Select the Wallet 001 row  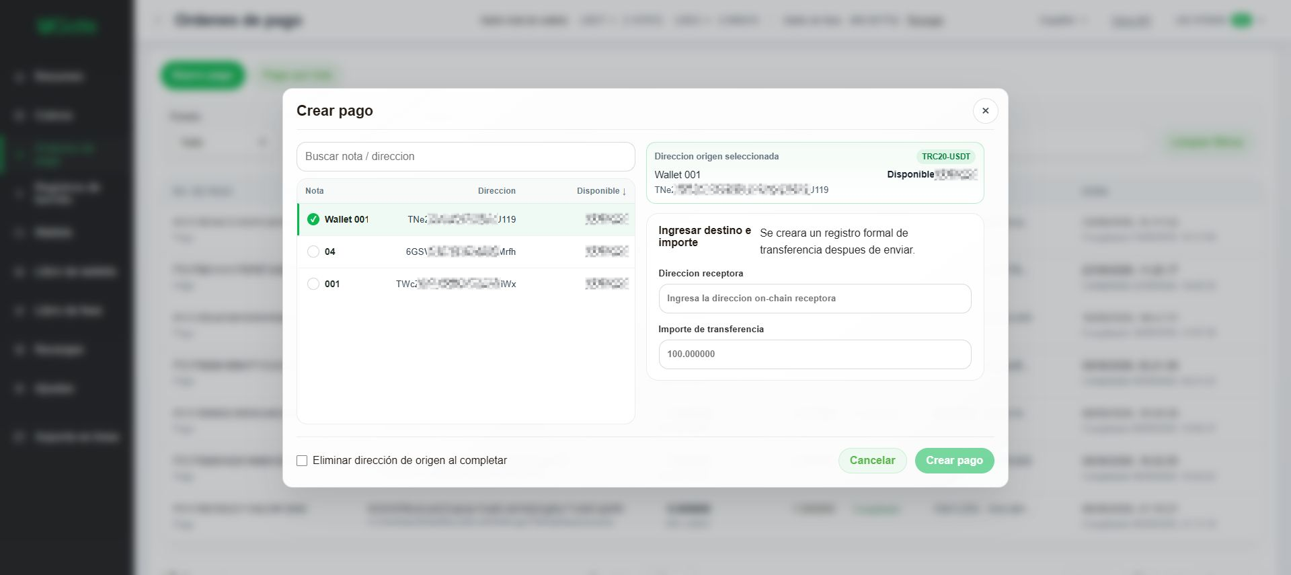(466, 219)
